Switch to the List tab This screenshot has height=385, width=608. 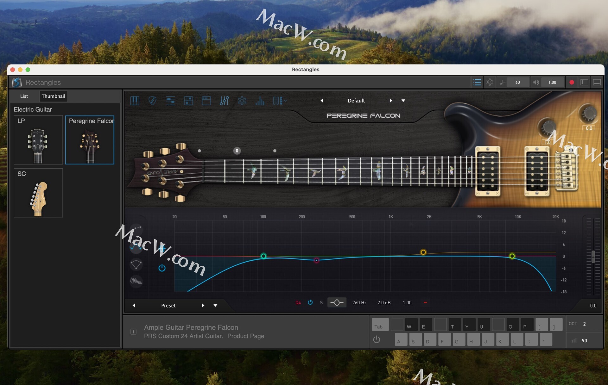[24, 96]
